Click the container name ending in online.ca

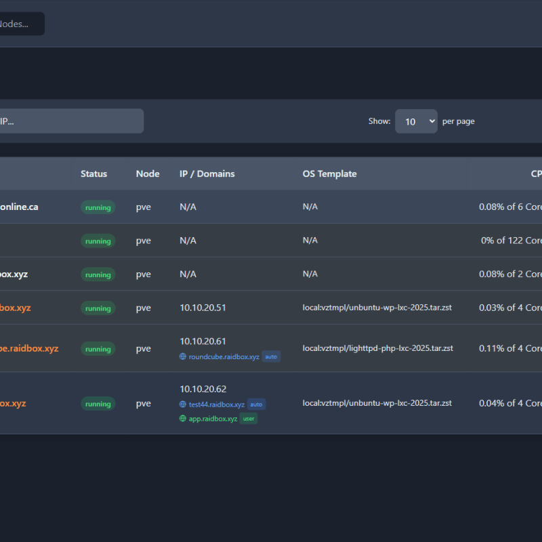point(19,207)
